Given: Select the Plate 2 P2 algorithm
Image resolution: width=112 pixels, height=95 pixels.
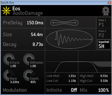Looking at the screenshot, I should (104, 33).
